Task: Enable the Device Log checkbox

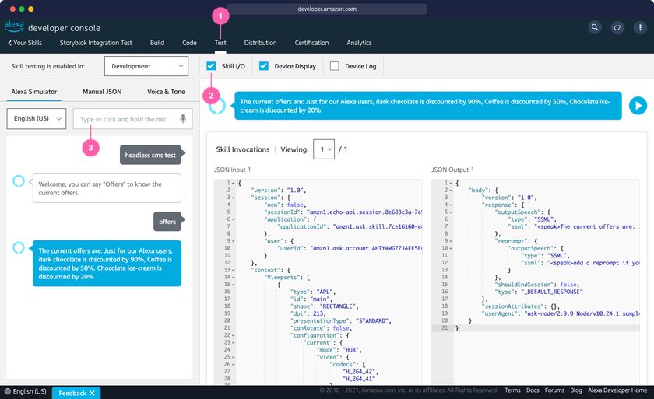Action: coord(335,66)
